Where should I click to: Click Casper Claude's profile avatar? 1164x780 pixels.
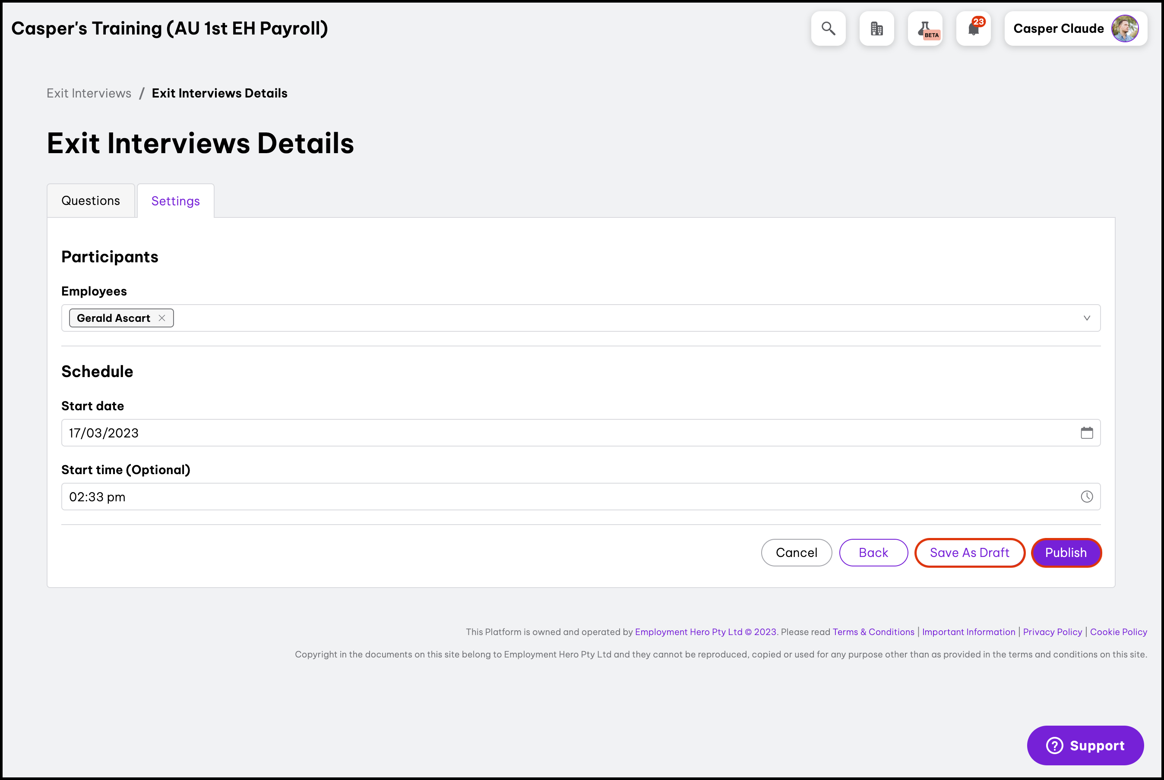1124,29
